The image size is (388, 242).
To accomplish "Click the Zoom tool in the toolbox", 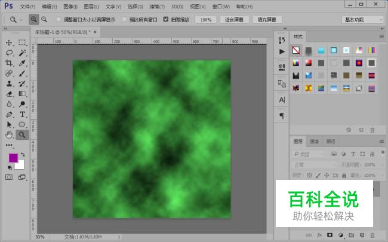I will pos(22,135).
